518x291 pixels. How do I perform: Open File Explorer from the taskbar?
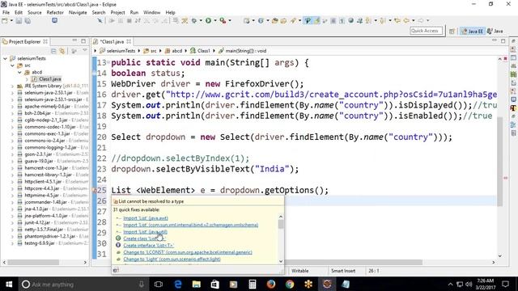[197, 284]
